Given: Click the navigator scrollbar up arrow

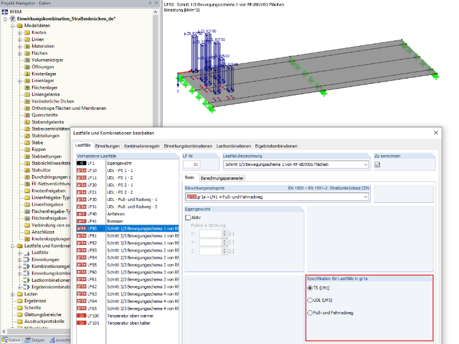Looking at the screenshot, I should pos(155,12).
